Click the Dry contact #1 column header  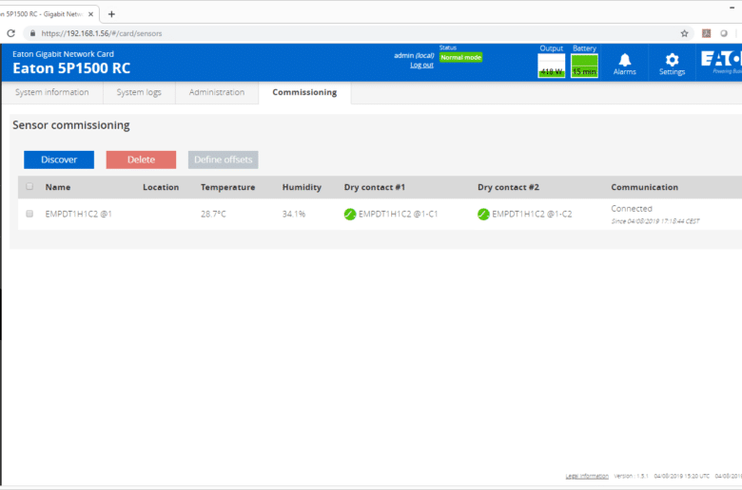coord(374,187)
